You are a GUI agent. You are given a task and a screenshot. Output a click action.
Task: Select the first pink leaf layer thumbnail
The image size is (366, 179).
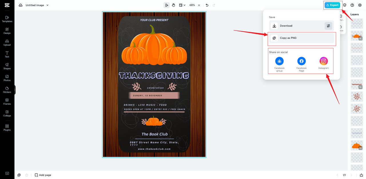(x=357, y=96)
